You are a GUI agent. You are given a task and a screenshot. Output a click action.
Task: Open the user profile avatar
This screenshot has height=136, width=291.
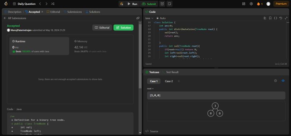(268, 4)
